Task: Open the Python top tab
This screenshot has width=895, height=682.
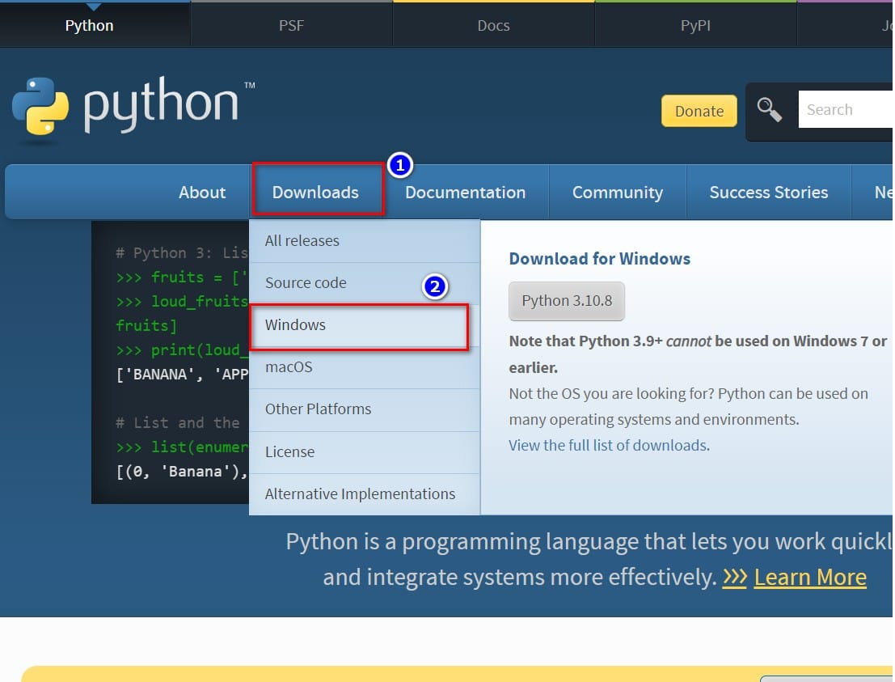Action: [90, 26]
